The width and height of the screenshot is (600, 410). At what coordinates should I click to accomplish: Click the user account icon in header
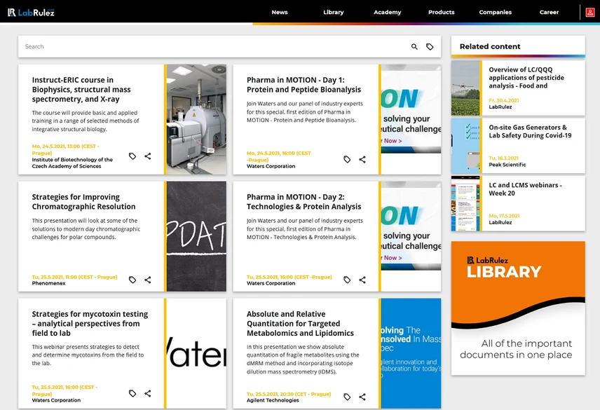coord(590,12)
